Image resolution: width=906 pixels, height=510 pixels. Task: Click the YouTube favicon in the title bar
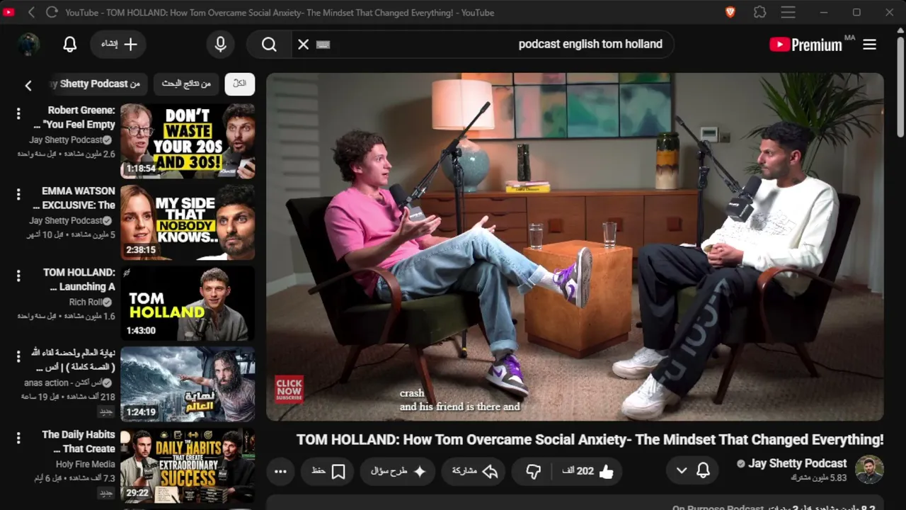coord(7,12)
